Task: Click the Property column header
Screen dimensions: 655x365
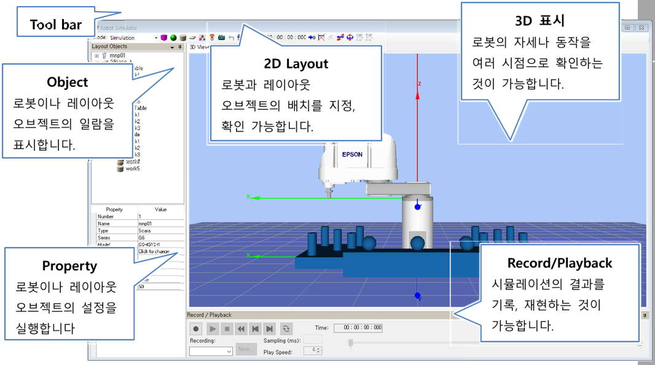Action: [x=114, y=210]
